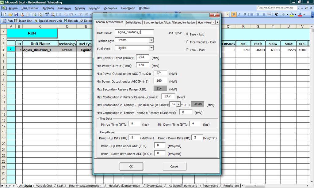The height and width of the screenshot is (188, 314).
Task: Align text right
Action: pos(263,14)
